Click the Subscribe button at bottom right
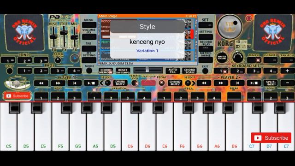The image size is (295, 166). click(x=271, y=138)
